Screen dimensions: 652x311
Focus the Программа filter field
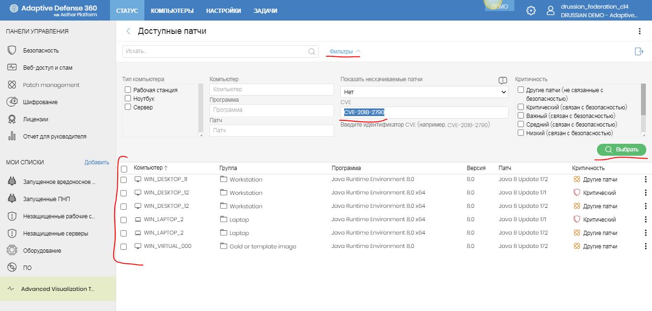pyautogui.click(x=272, y=110)
